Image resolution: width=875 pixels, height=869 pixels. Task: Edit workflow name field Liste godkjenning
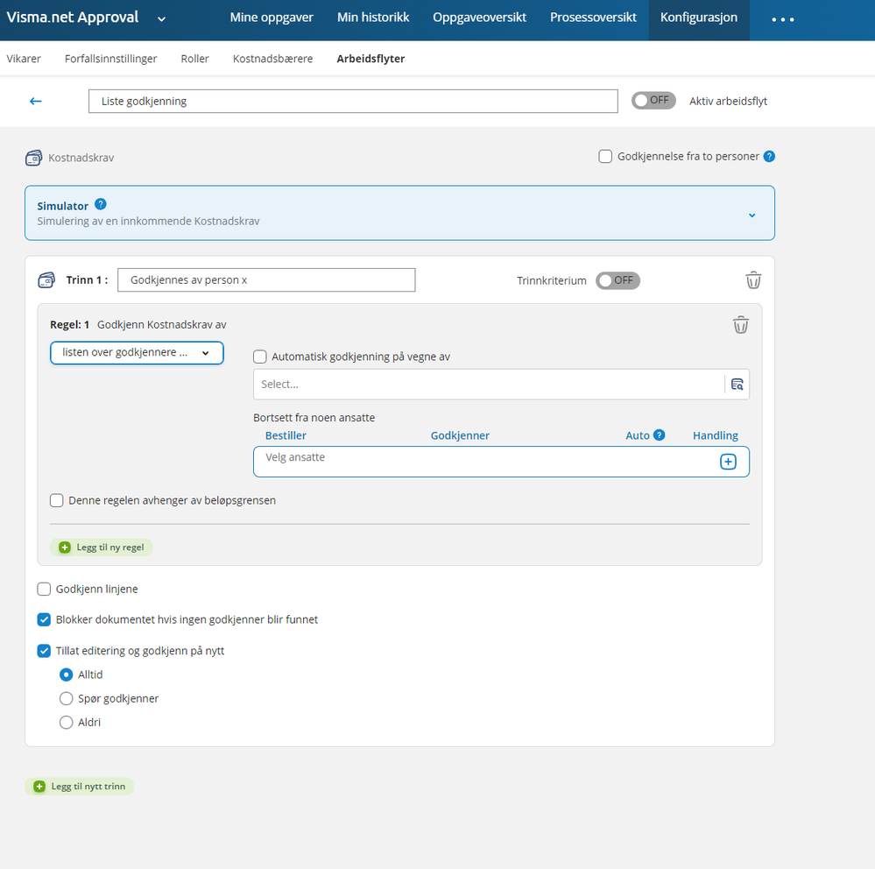pos(353,101)
